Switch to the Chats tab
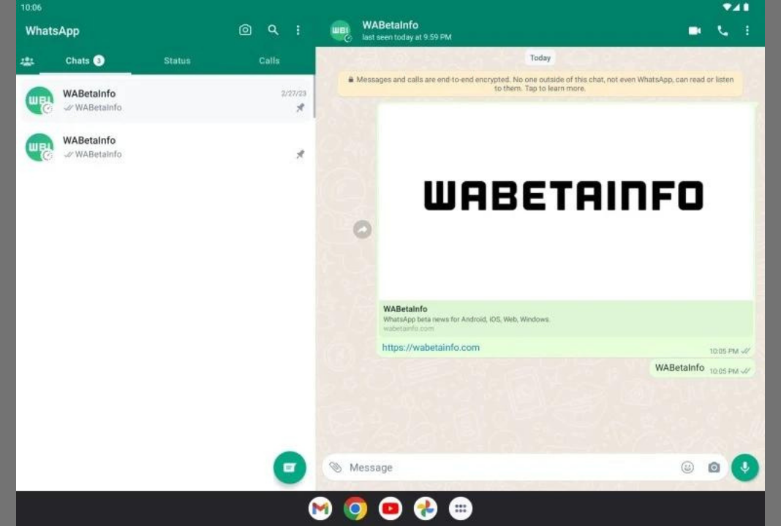 (85, 61)
